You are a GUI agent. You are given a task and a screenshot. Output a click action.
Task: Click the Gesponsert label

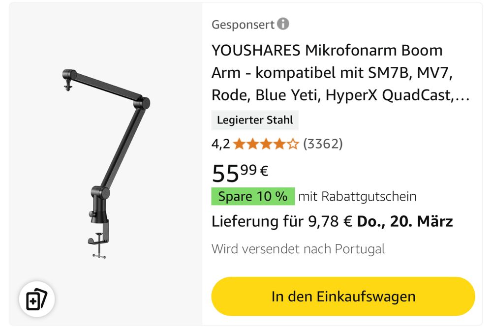pos(243,25)
